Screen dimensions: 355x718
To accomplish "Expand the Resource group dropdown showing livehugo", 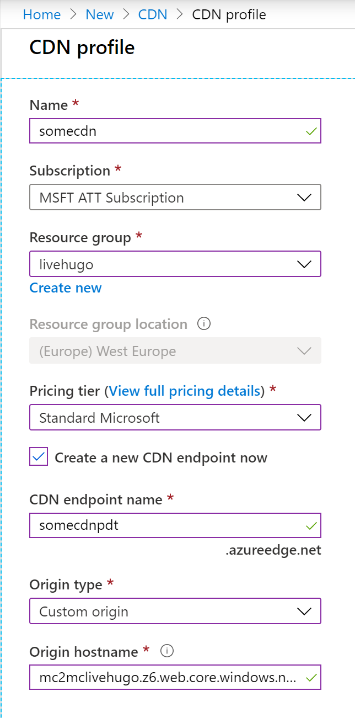I will click(175, 264).
